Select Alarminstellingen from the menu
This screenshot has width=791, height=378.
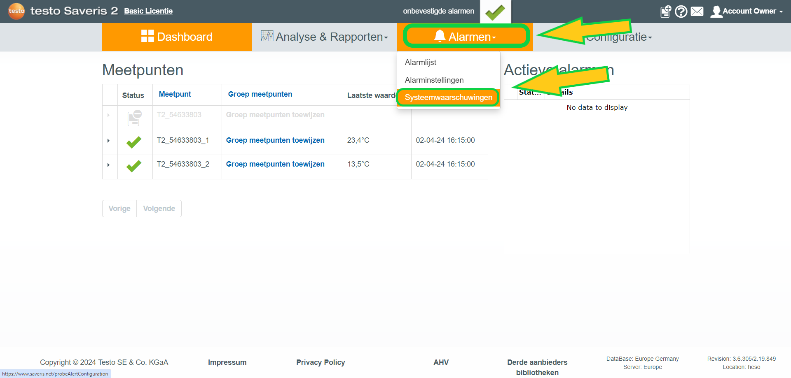(x=434, y=80)
